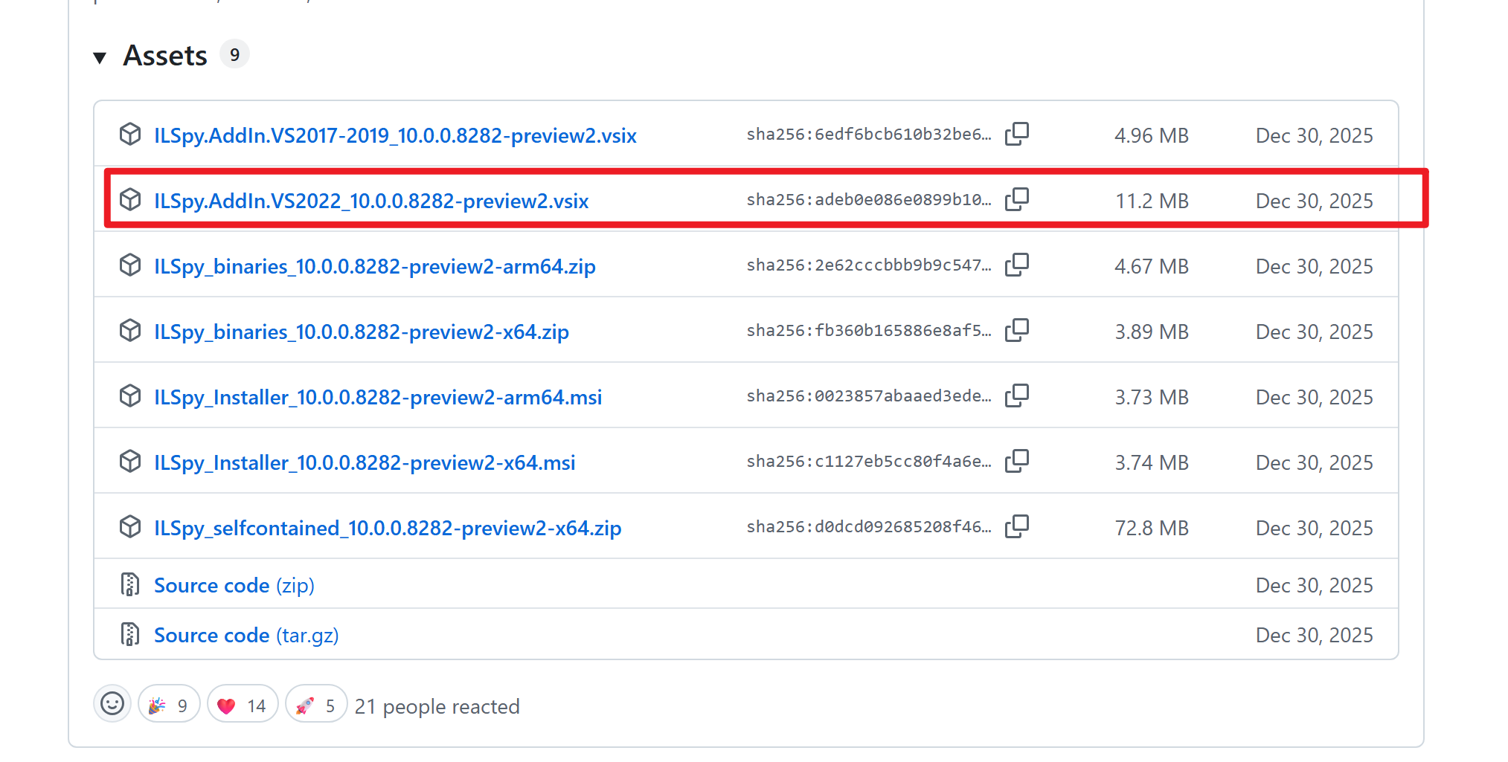Click the 72.8 MB file size
This screenshot has height=762, width=1508.
click(1152, 529)
